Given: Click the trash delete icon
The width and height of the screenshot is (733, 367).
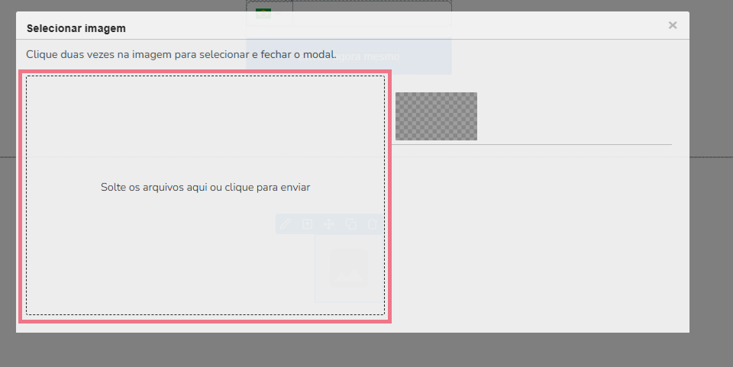Looking at the screenshot, I should (372, 224).
